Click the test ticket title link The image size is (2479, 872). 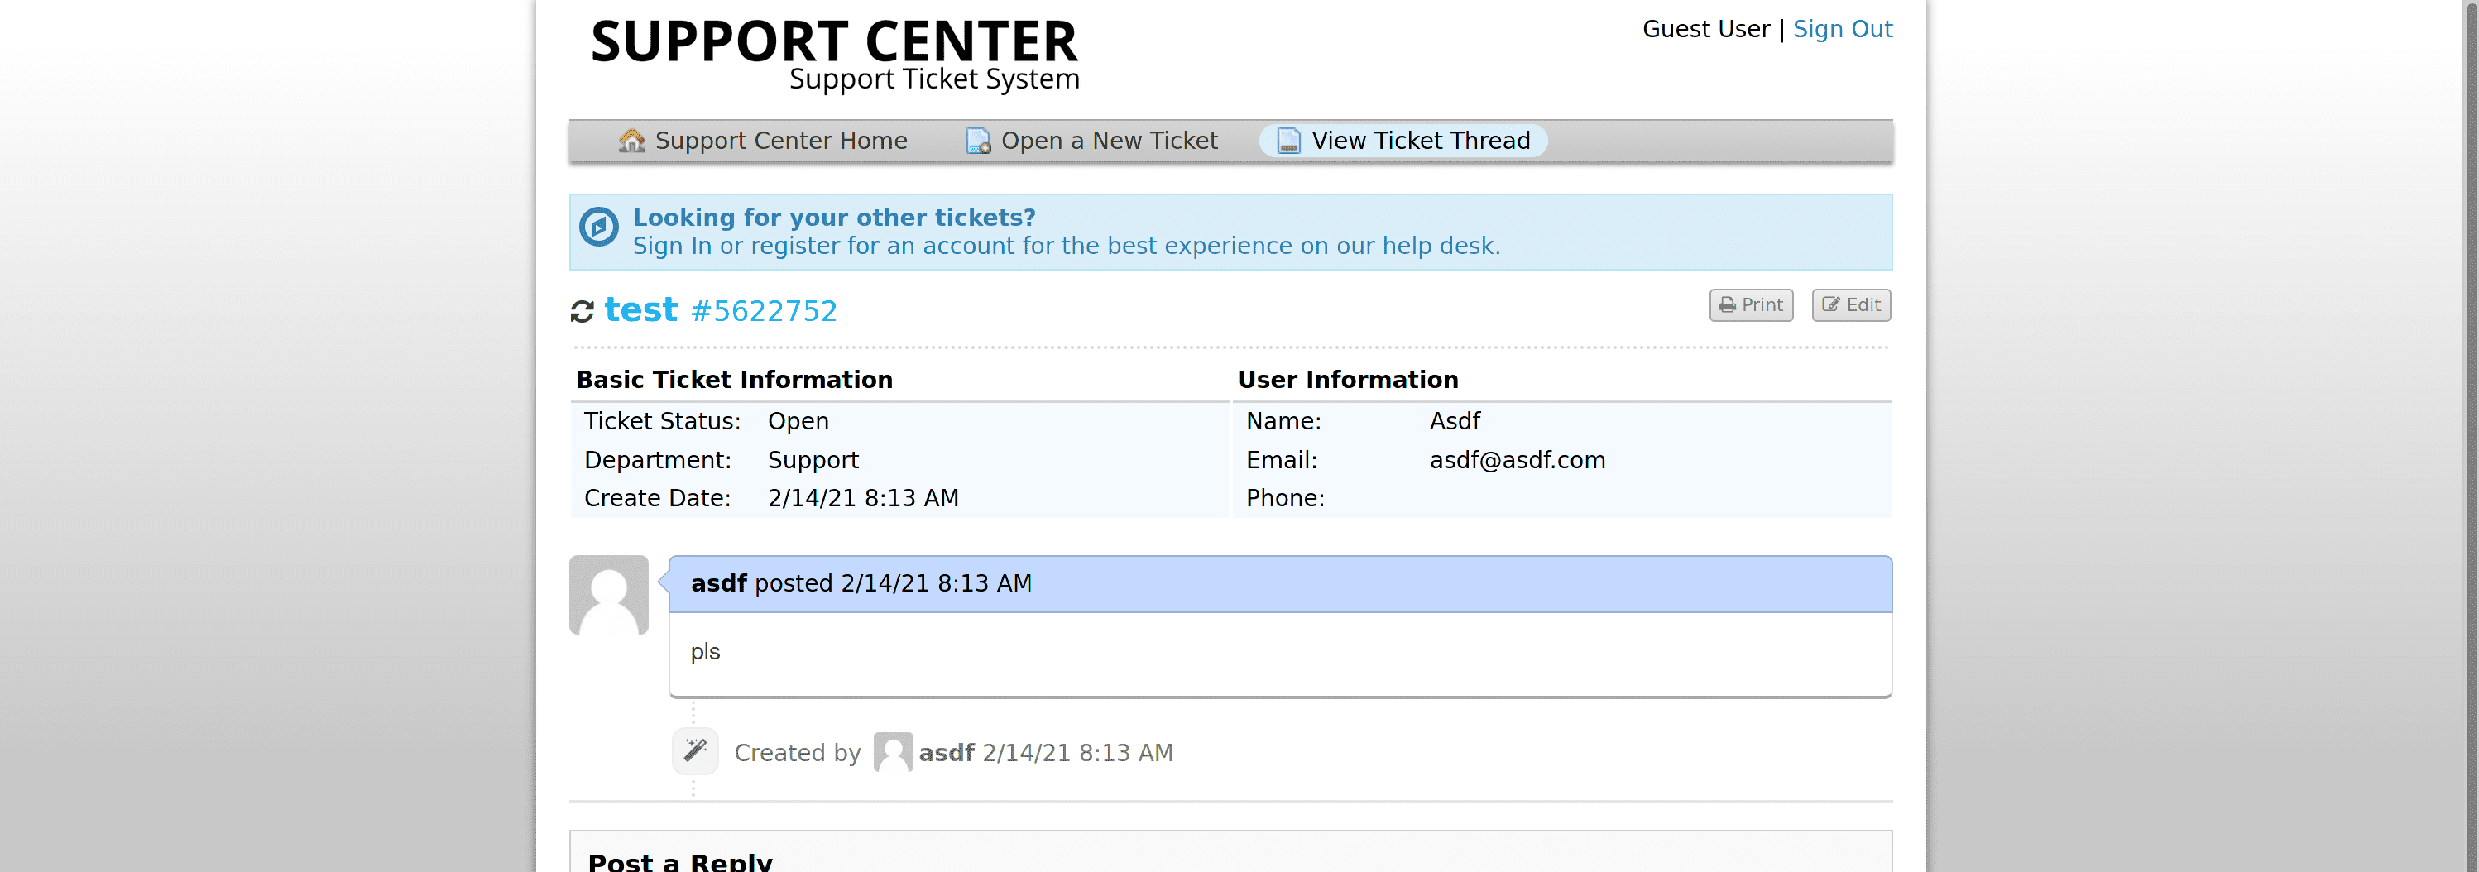point(641,310)
